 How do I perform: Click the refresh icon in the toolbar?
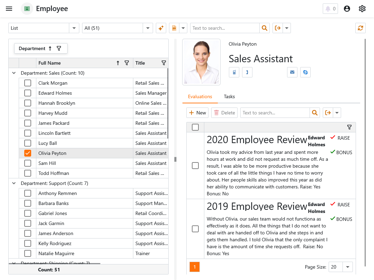[360, 28]
